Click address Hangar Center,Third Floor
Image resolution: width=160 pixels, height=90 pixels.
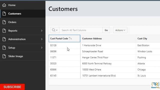click(x=95, y=57)
